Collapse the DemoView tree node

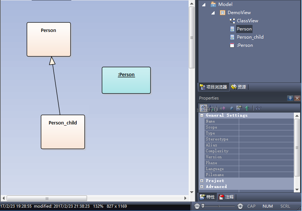coord(213,13)
